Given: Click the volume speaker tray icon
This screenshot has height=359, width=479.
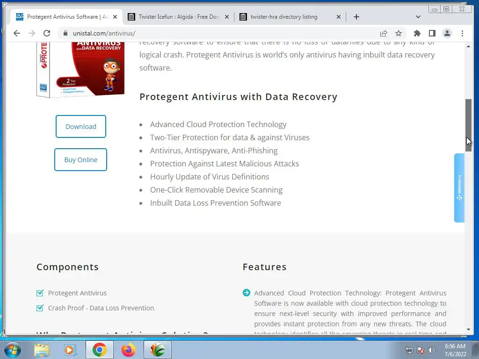Looking at the screenshot, I should coord(432,350).
